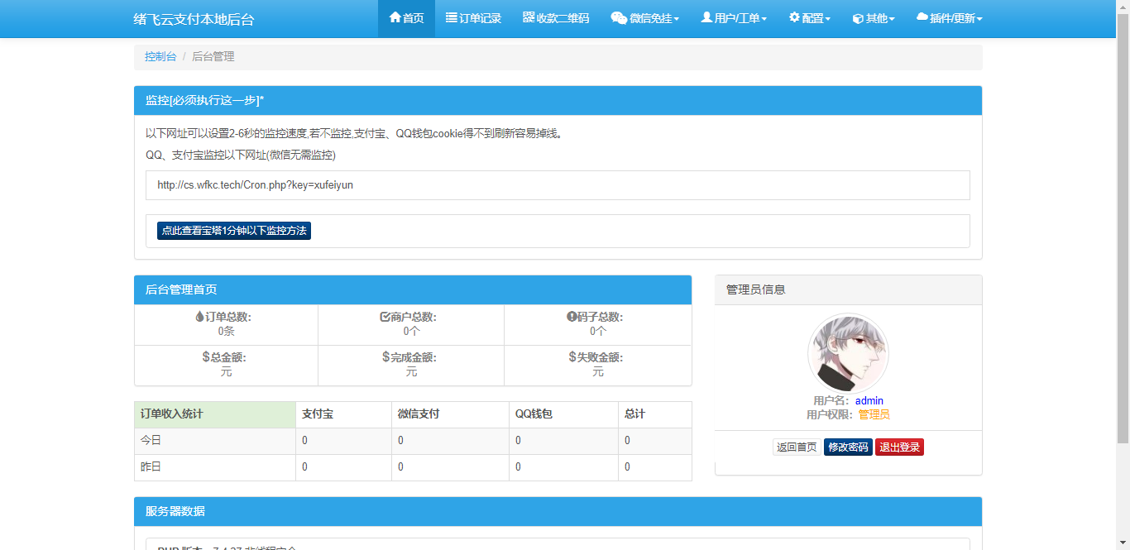
Task: Click the admin avatar image
Action: 848,353
